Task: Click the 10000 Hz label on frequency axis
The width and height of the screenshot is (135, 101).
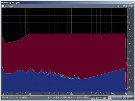Action: click(113, 94)
